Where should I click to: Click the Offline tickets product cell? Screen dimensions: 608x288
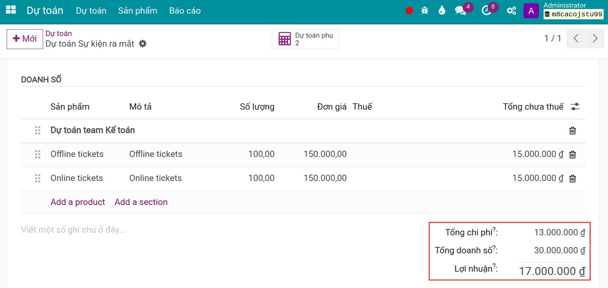tap(77, 154)
